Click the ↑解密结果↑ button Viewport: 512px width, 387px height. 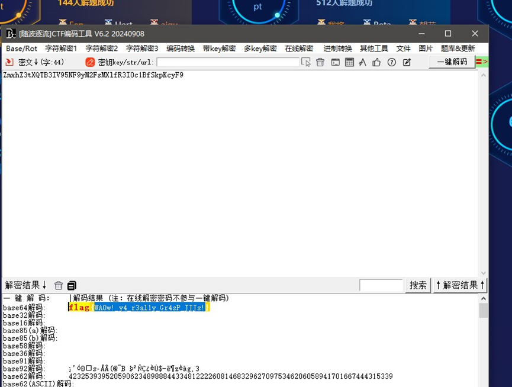[460, 286]
